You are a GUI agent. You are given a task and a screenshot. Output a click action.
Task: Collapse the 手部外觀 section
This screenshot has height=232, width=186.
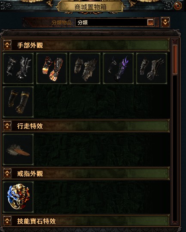point(7,45)
